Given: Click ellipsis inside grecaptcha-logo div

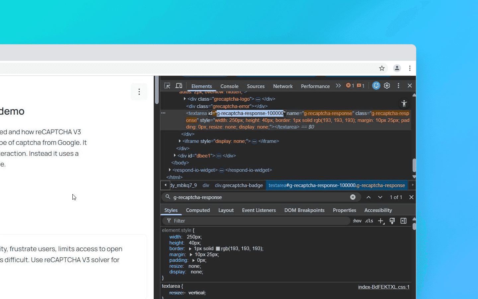Looking at the screenshot, I should tap(258, 99).
